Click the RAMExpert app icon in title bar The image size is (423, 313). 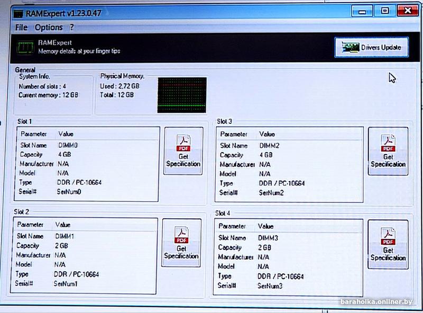(20, 13)
